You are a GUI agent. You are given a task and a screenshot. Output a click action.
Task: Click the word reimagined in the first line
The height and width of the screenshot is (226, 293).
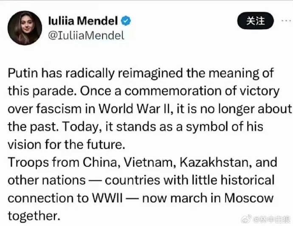coord(150,73)
